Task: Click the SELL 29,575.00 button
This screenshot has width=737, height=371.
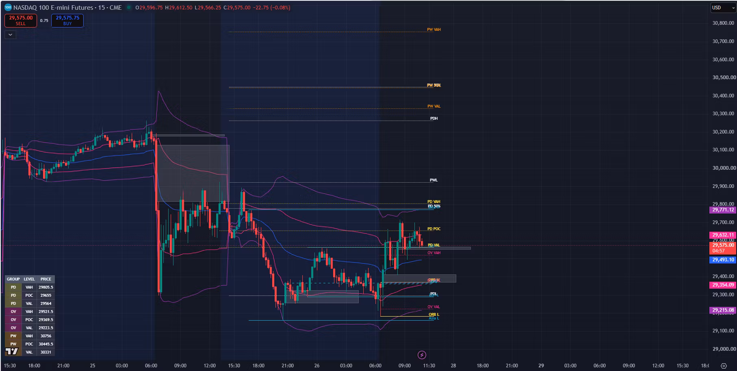Action: coord(21,21)
